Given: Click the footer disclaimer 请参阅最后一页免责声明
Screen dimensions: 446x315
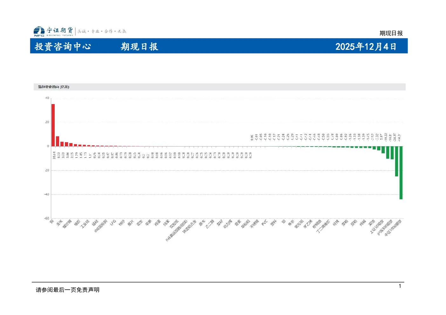Looking at the screenshot, I should tap(67, 290).
